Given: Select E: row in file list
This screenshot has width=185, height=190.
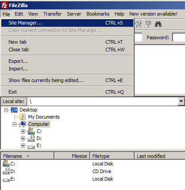Looking at the screenshot, I should pyautogui.click(x=93, y=179).
